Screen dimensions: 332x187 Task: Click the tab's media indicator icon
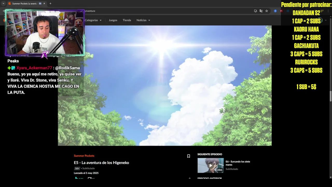click(x=40, y=3)
